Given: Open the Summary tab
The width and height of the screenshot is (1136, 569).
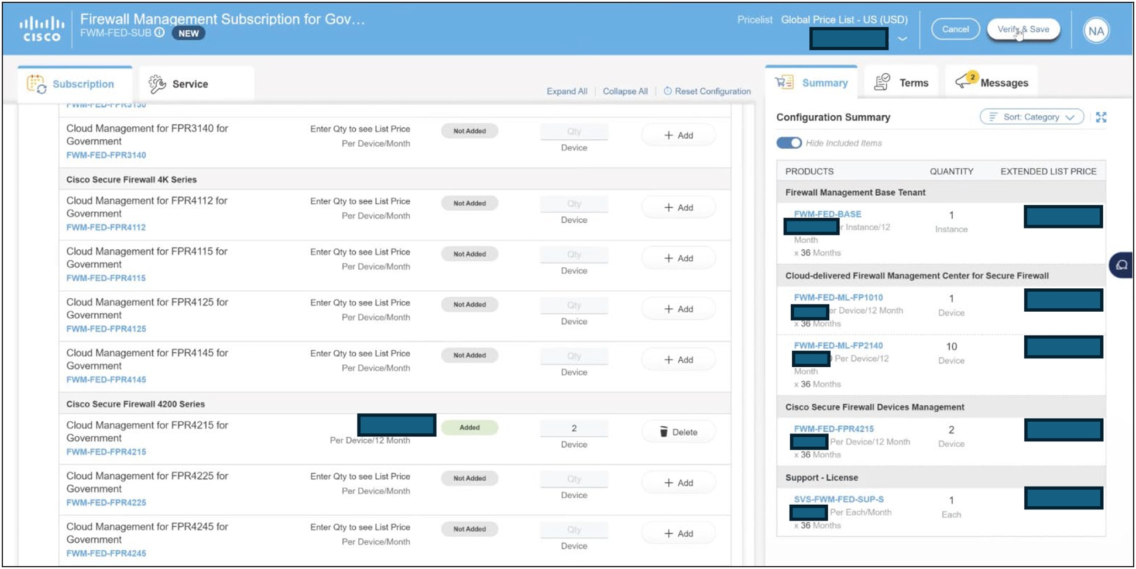Looking at the screenshot, I should (x=811, y=83).
